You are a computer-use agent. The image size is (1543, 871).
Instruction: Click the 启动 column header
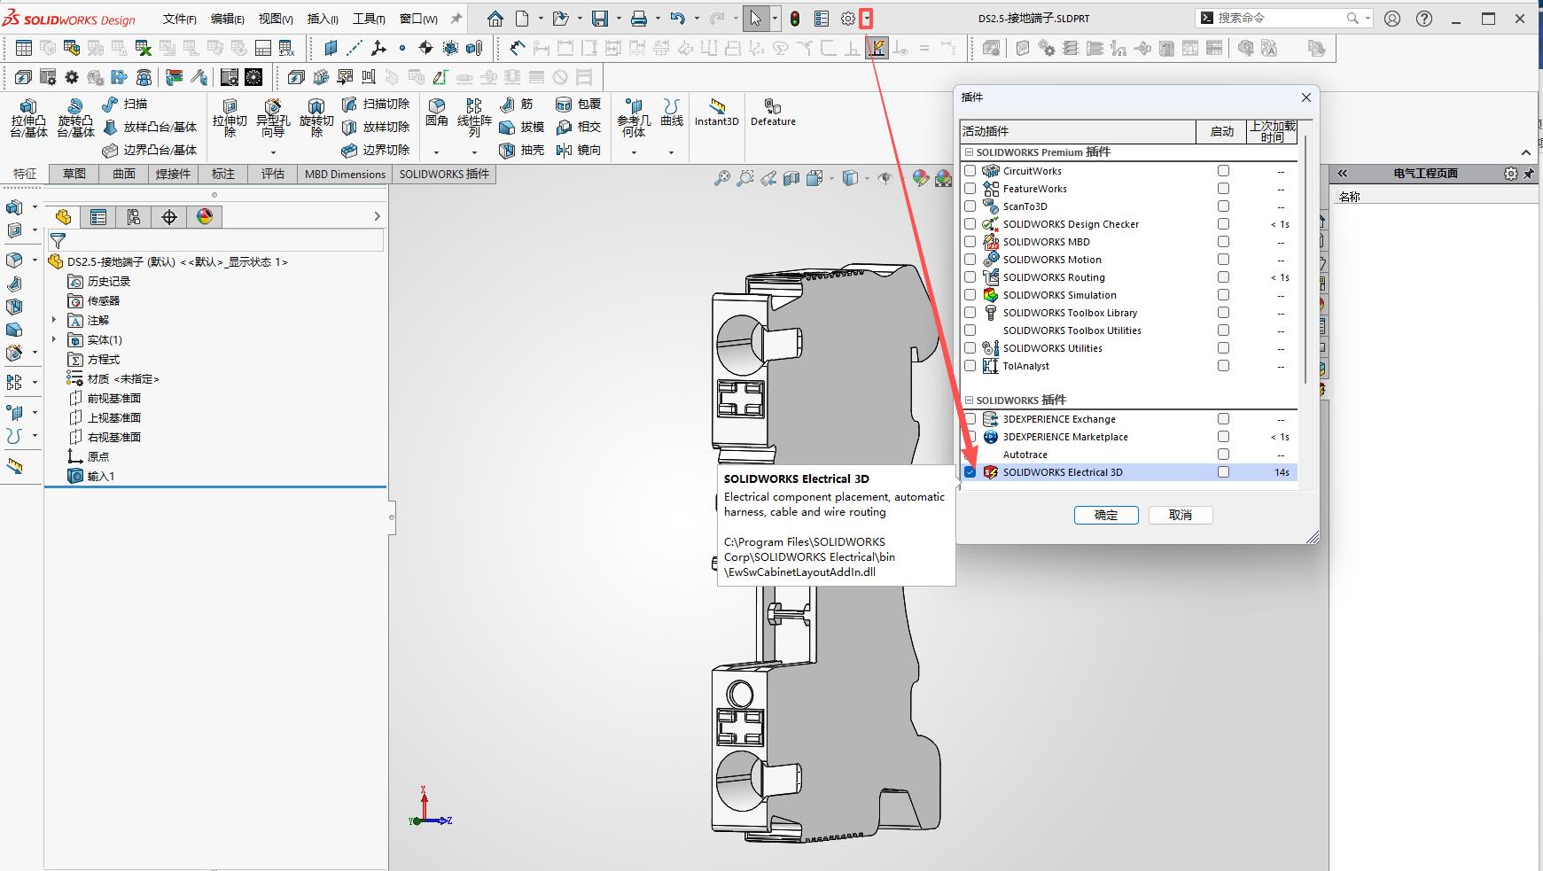pos(1222,131)
